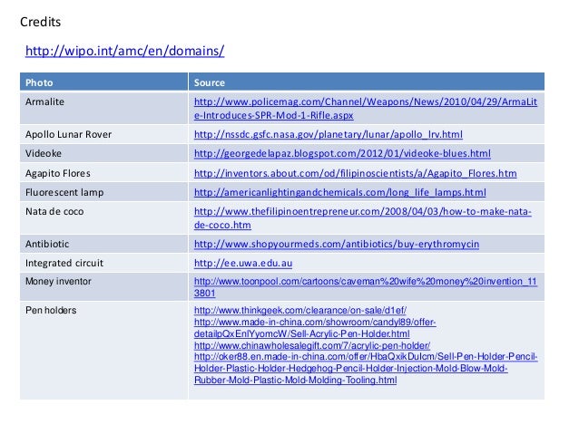Select the 'Apollo Lunar Rover' cell
Screen dimensions: 579x434
[x=103, y=135]
